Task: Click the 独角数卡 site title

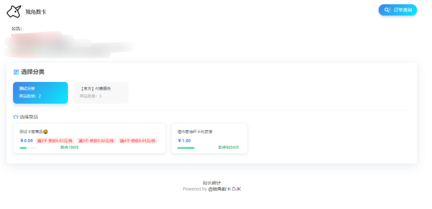Action: tap(36, 11)
